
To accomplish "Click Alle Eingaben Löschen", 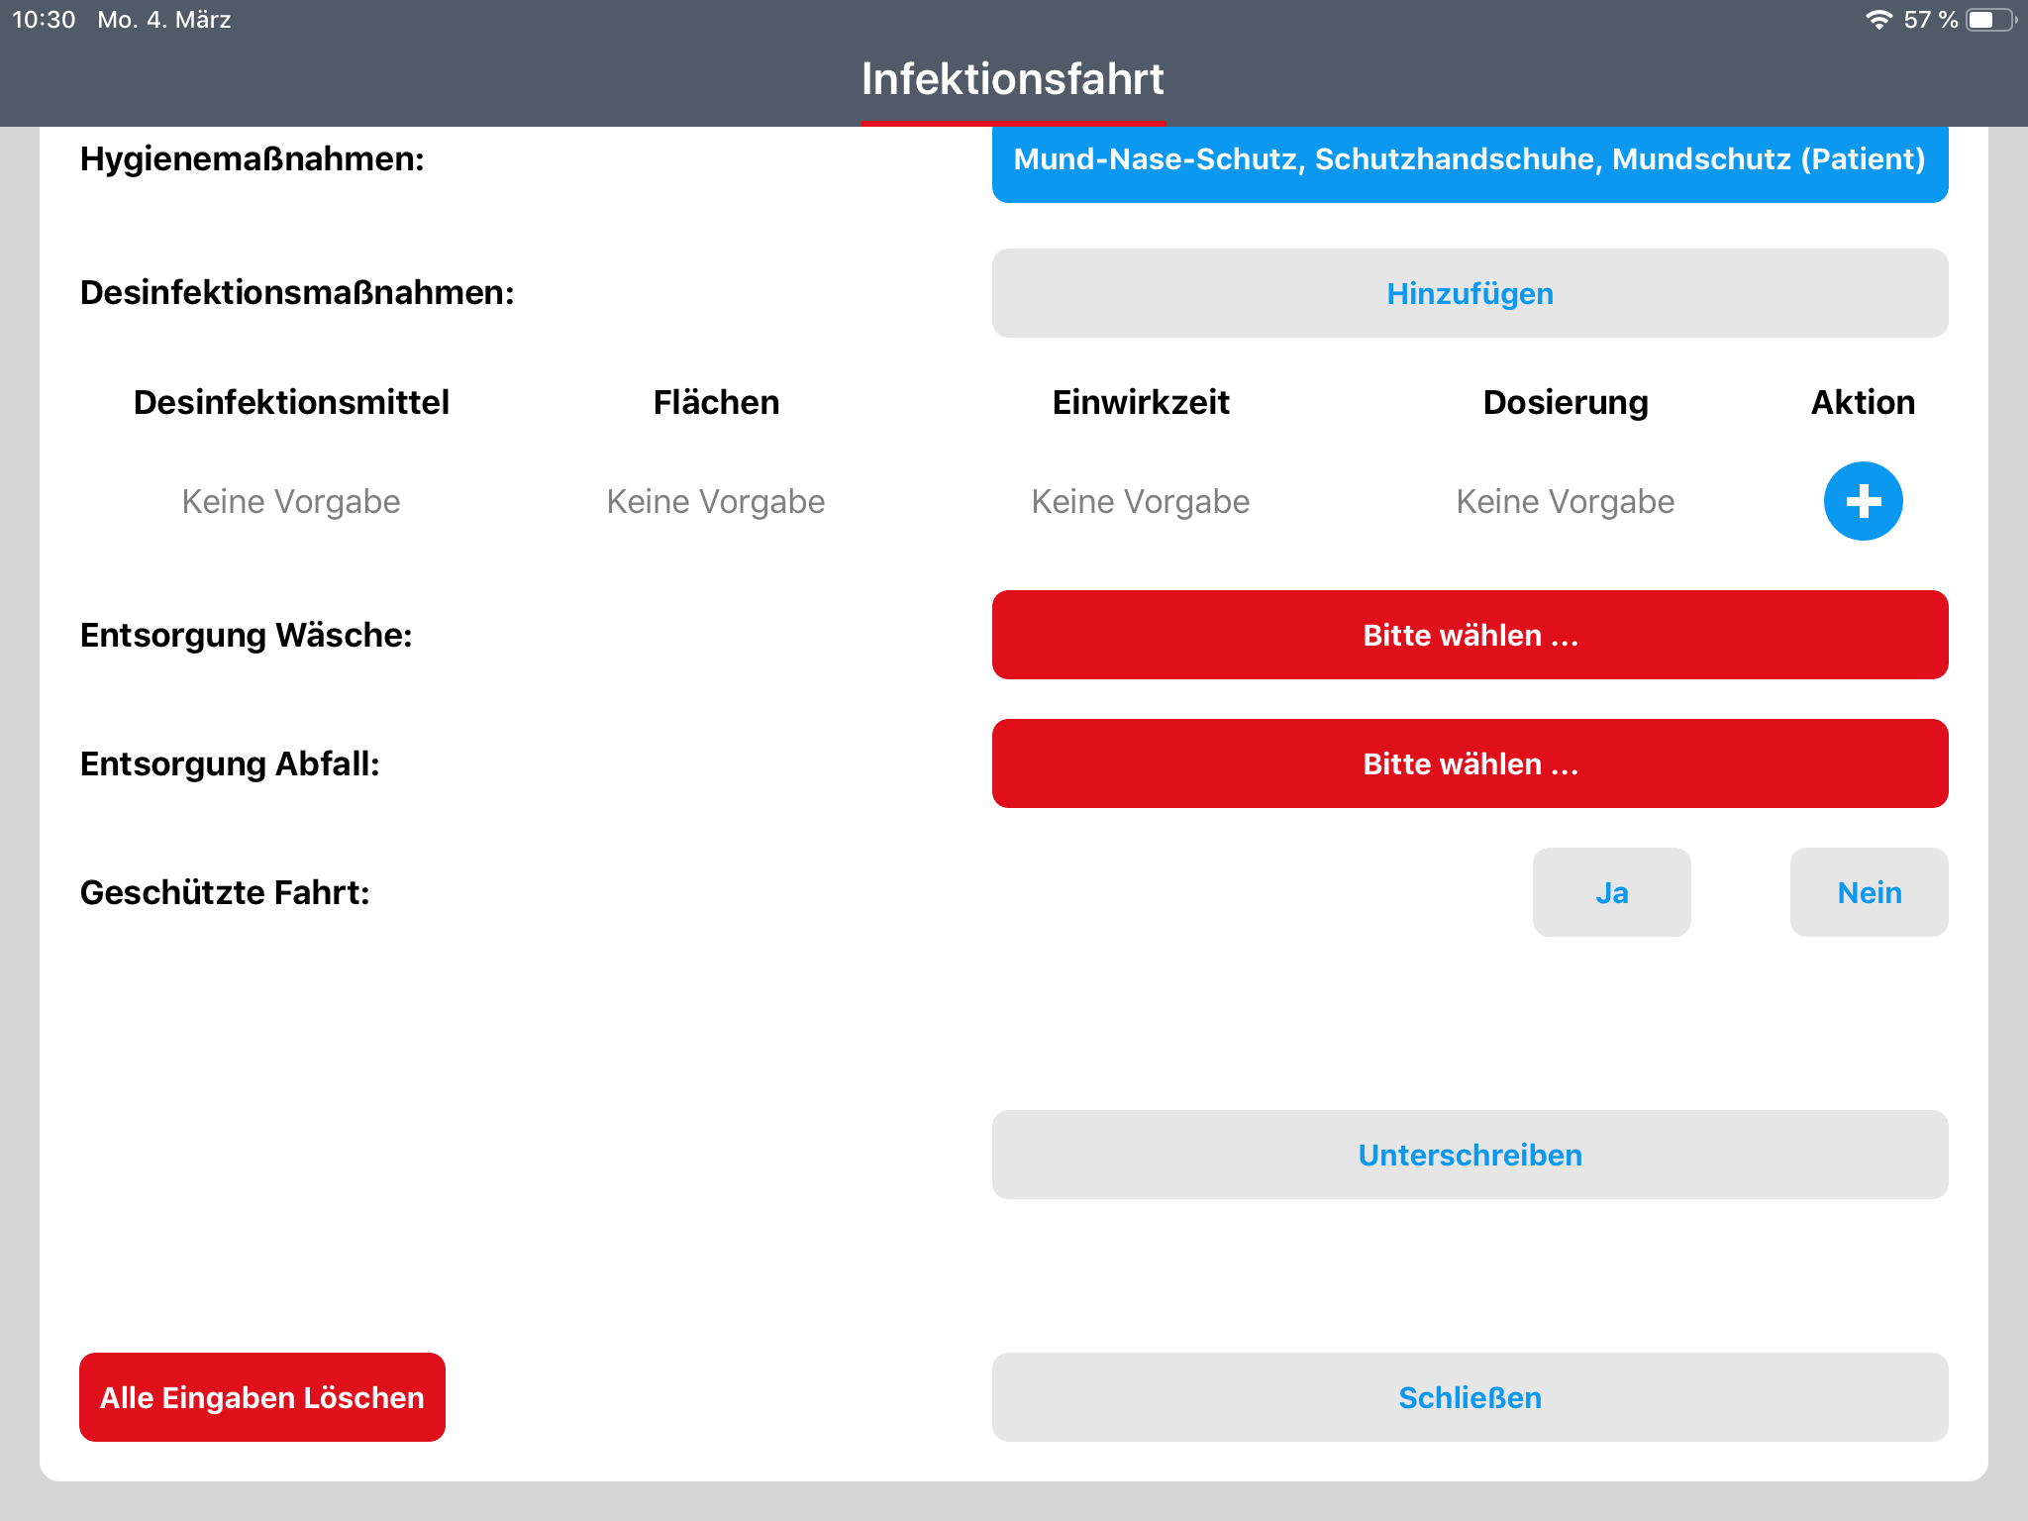I will [x=262, y=1397].
